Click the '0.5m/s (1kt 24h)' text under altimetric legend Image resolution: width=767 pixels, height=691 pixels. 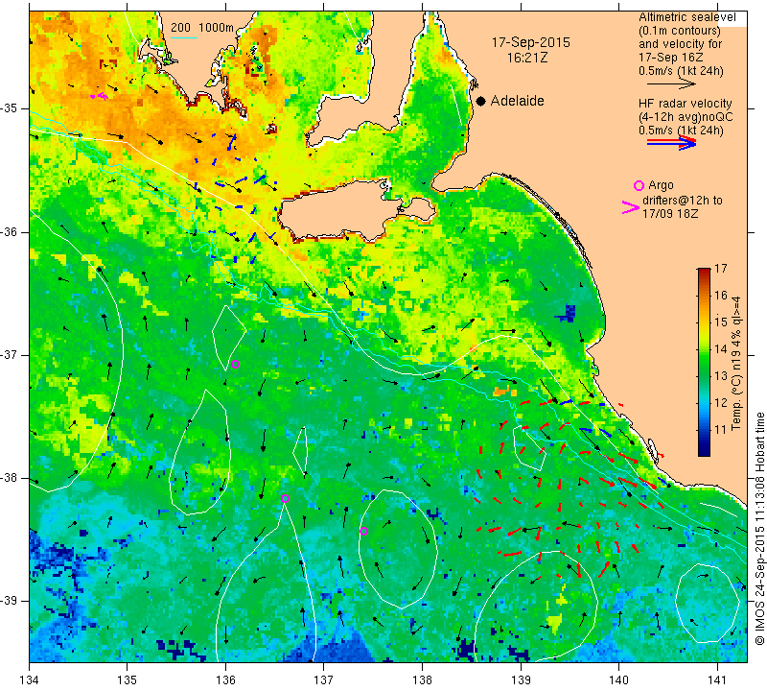coord(681,71)
